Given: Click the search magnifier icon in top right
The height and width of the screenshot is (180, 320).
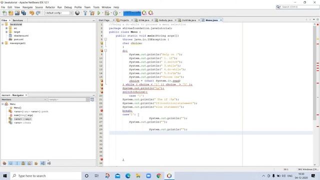Looking at the screenshot, I should pyautogui.click(x=278, y=7).
